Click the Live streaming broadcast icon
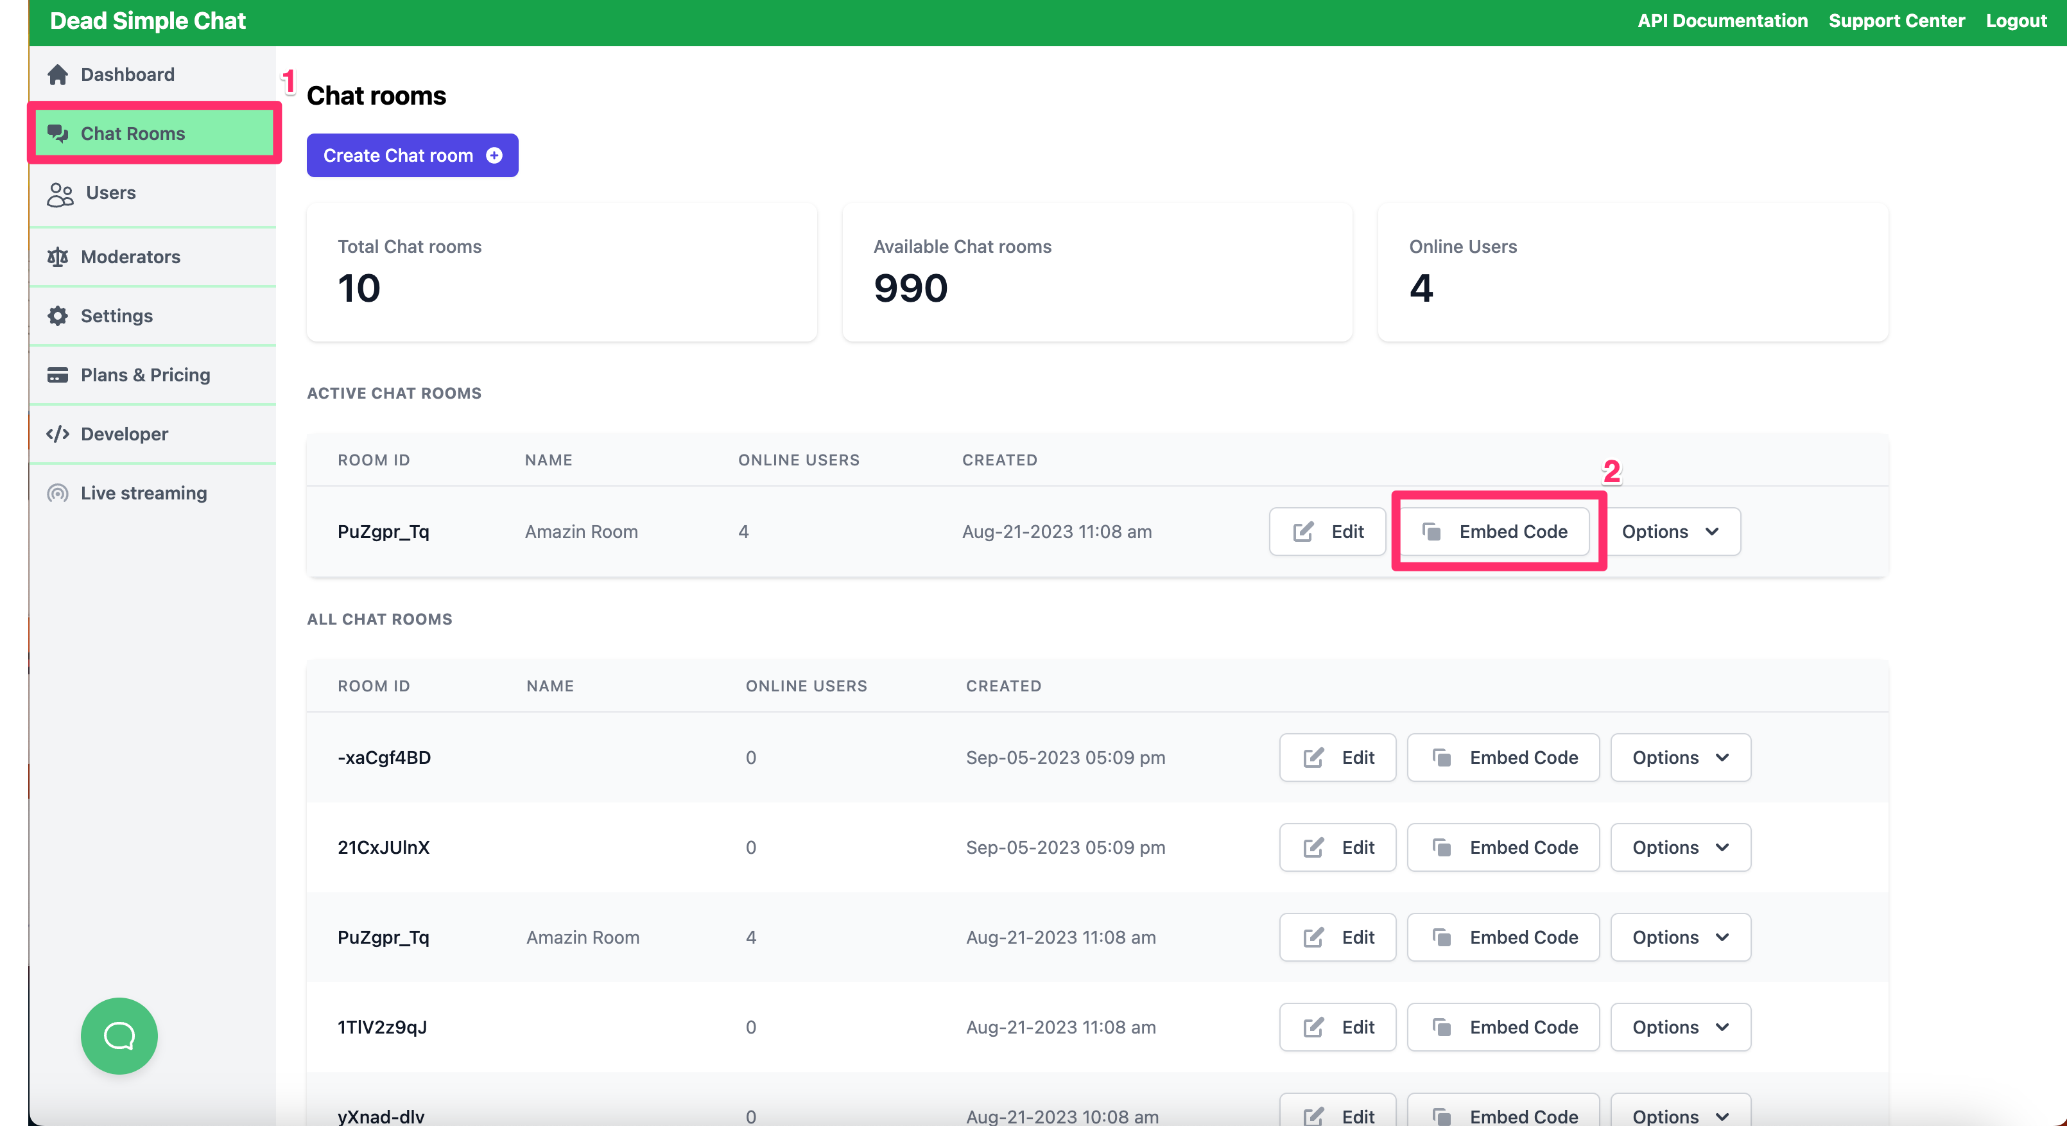This screenshot has width=2067, height=1126. tap(58, 493)
